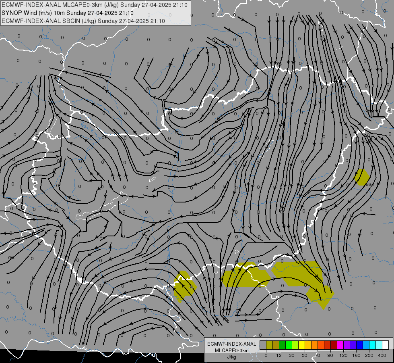
Task: Click the legend value label 50
Action: click(x=305, y=355)
